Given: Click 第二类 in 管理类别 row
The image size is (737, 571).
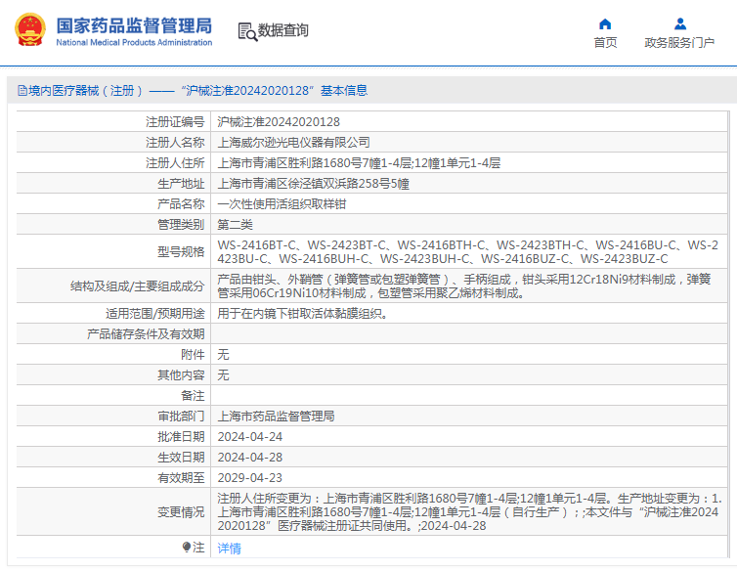Looking at the screenshot, I should click(235, 224).
